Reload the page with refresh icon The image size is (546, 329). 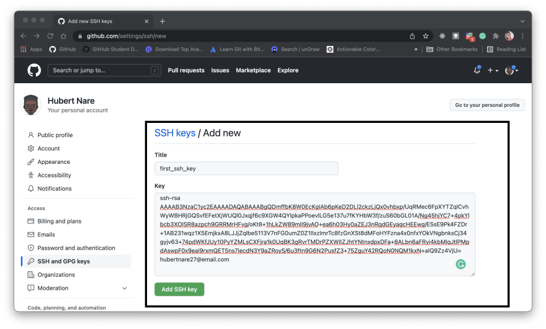(x=50, y=36)
